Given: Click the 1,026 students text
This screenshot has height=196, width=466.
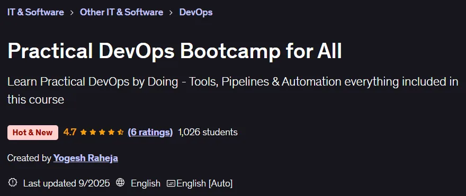Looking at the screenshot, I should (x=208, y=132).
